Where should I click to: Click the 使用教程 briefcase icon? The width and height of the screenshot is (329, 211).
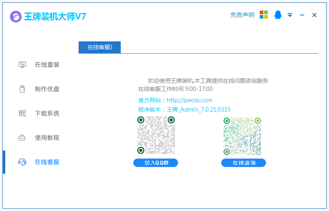tap(22, 138)
